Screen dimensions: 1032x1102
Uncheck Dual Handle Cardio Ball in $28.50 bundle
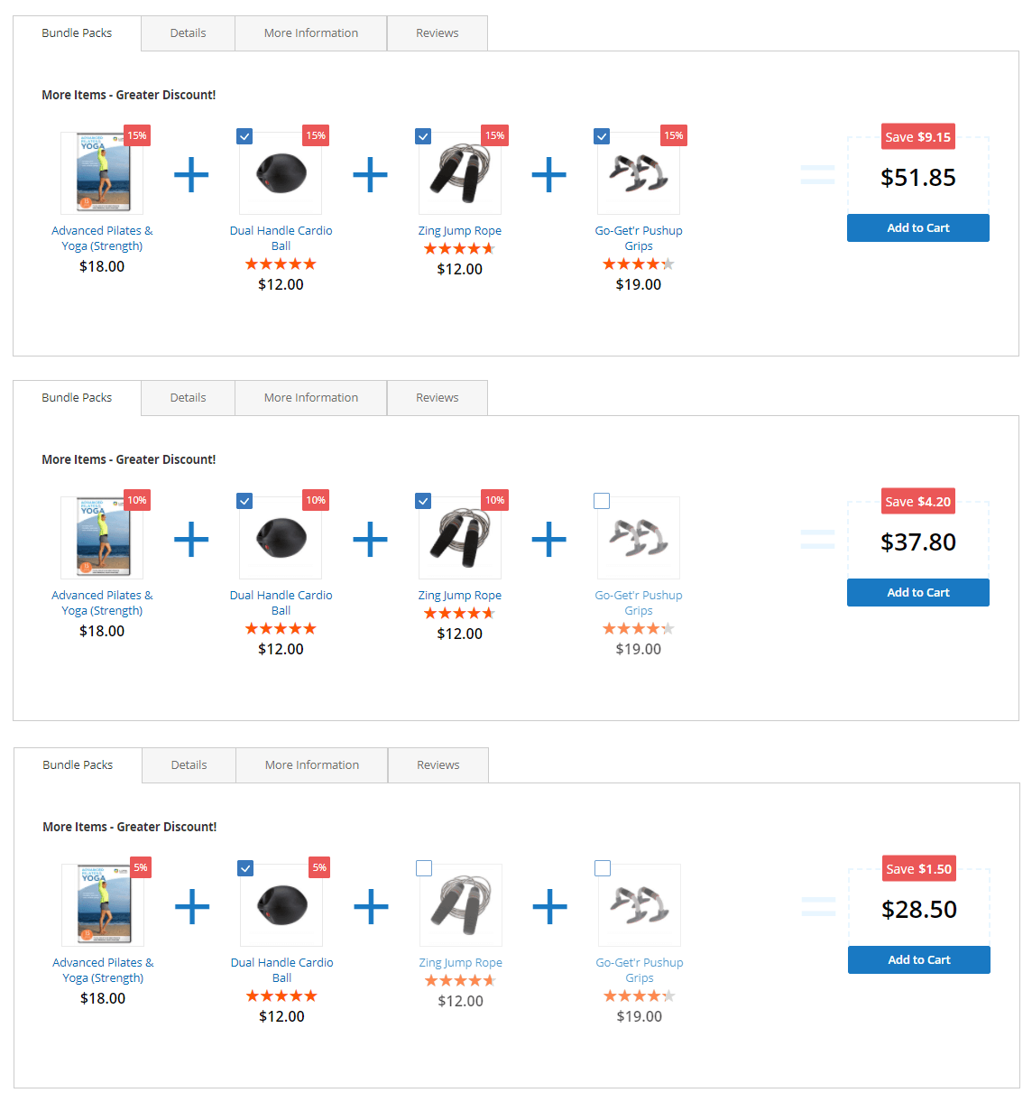tap(245, 868)
